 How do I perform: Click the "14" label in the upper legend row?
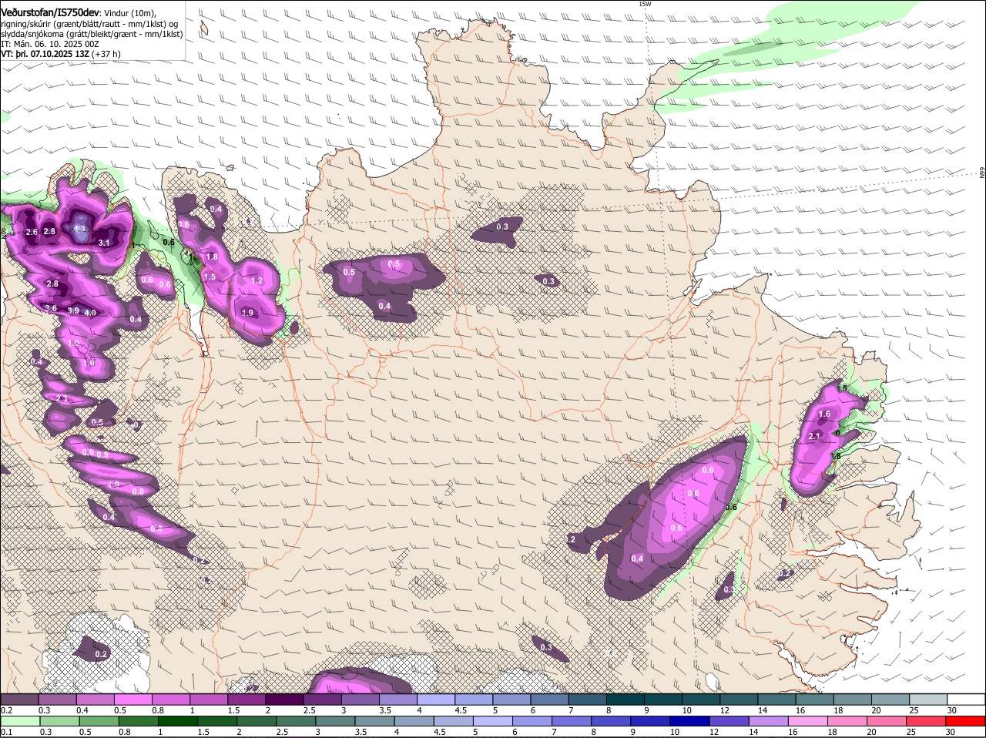(x=763, y=710)
